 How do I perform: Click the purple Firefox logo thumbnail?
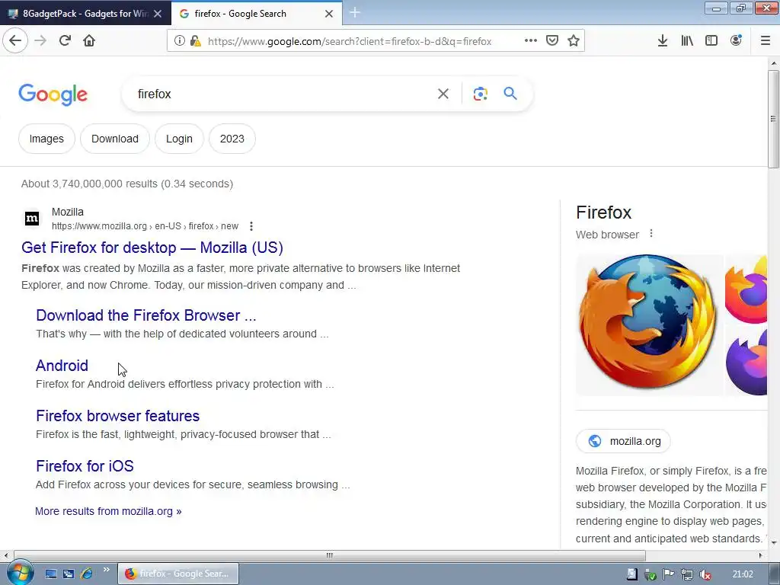click(746, 360)
